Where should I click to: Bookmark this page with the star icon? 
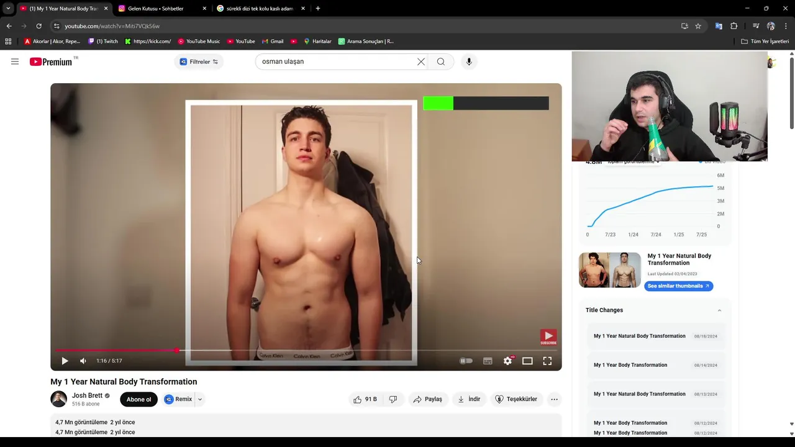(x=698, y=26)
